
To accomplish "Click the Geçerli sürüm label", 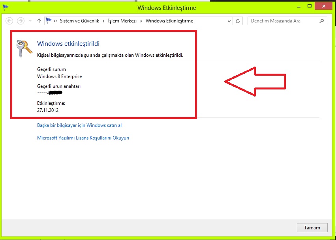I will pos(51,69).
